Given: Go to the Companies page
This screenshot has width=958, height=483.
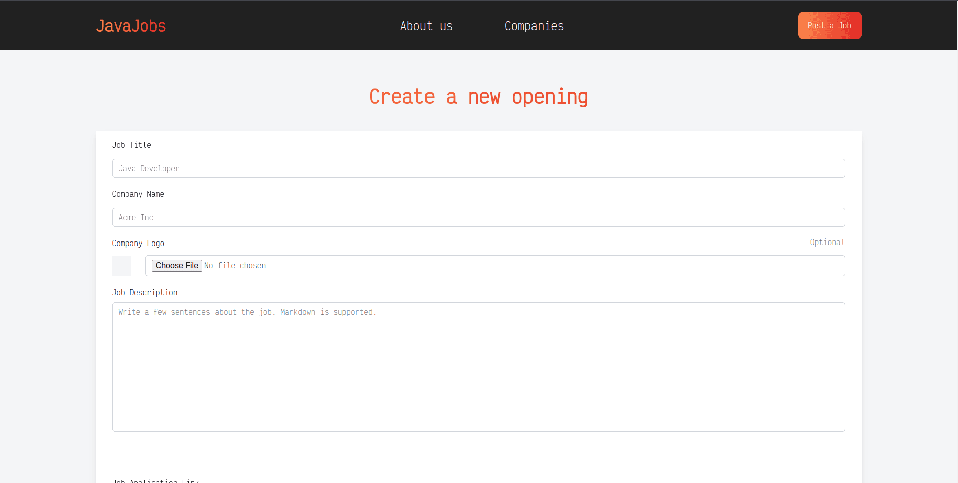Looking at the screenshot, I should (534, 26).
